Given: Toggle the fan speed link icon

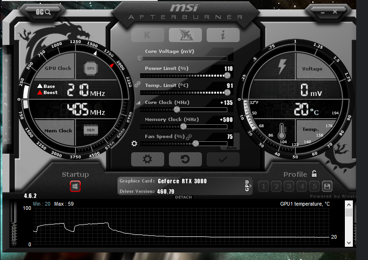Looking at the screenshot, I should [x=189, y=137].
